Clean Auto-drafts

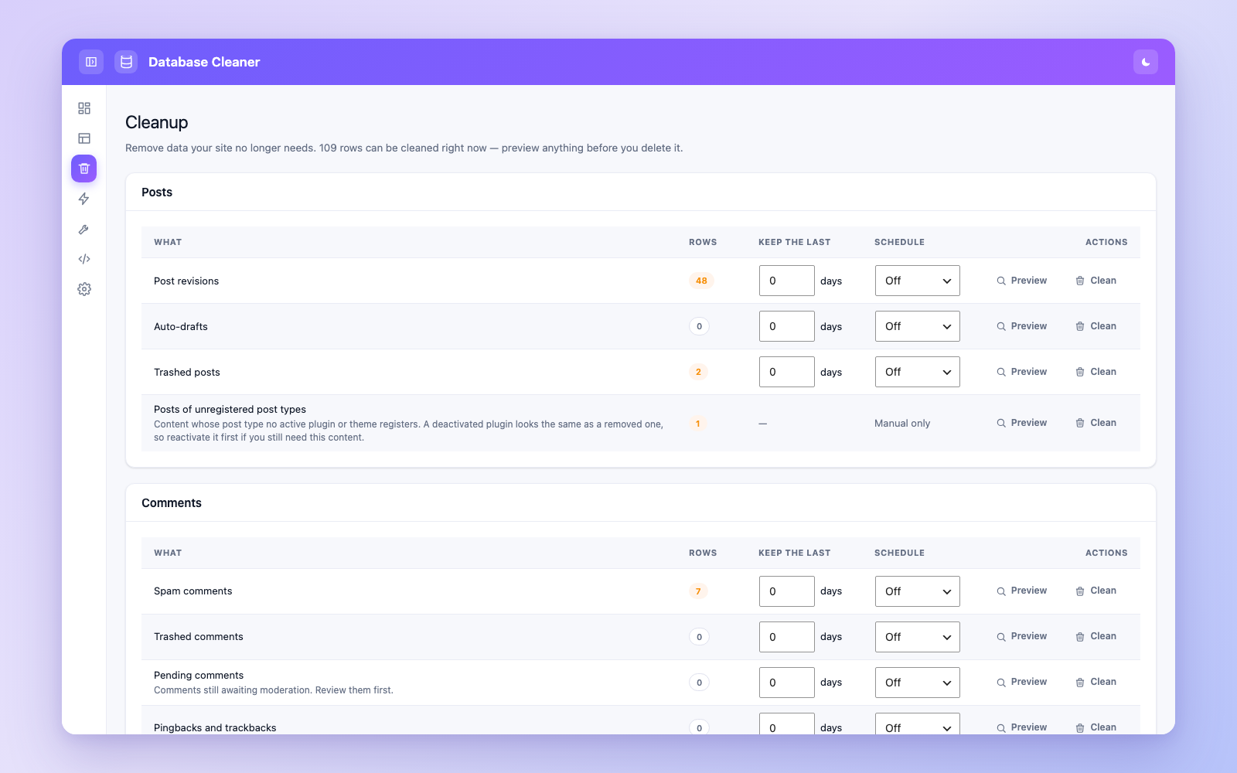pos(1096,326)
